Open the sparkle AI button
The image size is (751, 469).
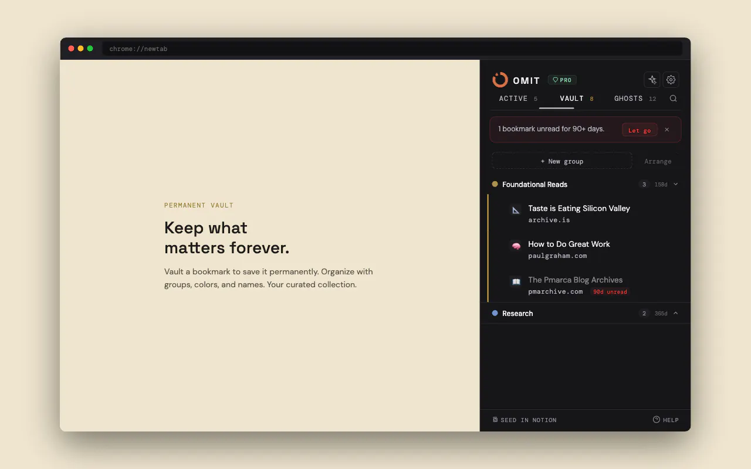[x=652, y=80]
